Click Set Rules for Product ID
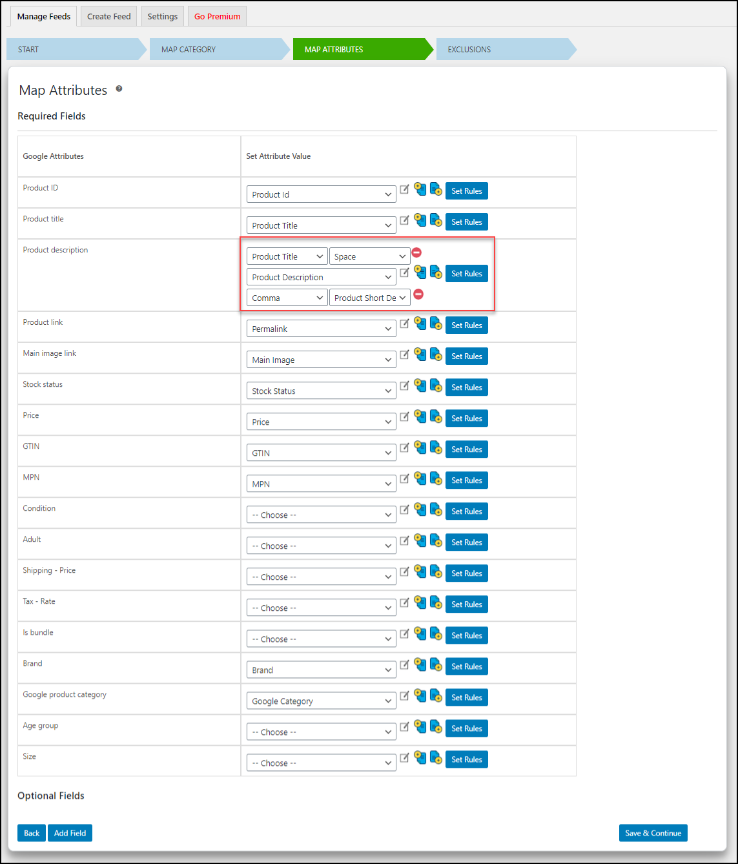Screen dimensions: 738x864 [467, 191]
